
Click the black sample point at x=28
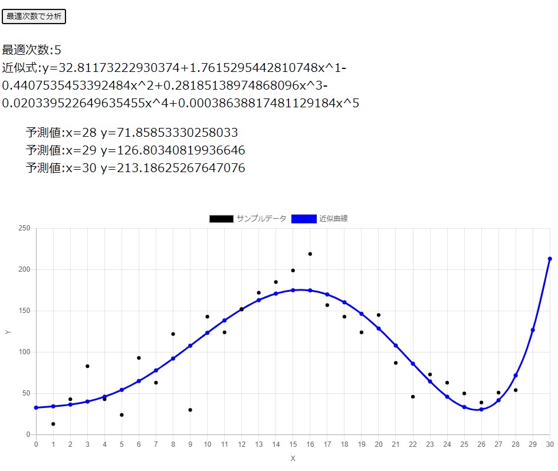tap(516, 390)
